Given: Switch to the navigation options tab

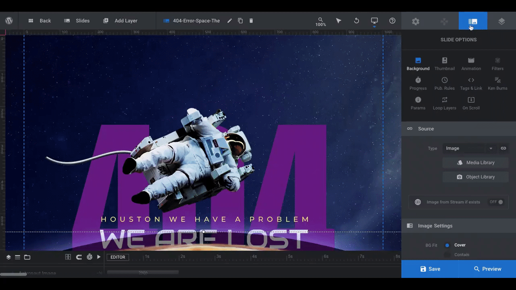Looking at the screenshot, I should pos(444,21).
